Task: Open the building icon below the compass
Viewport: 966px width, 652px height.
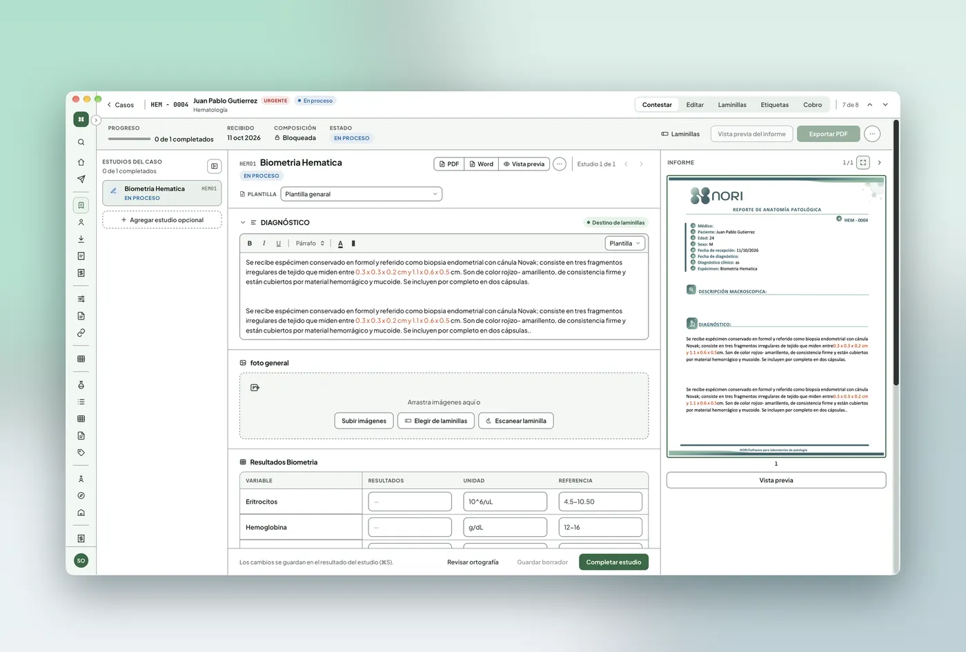Action: [81, 513]
